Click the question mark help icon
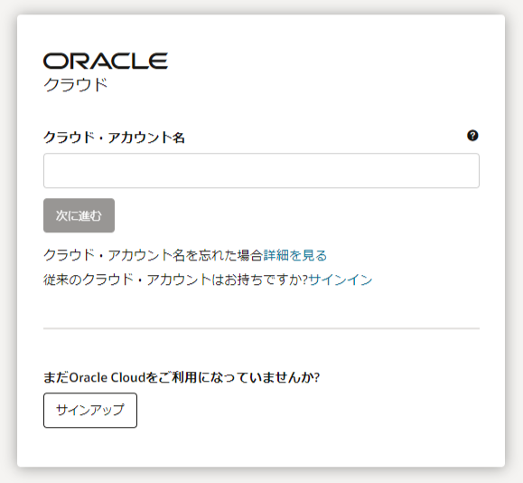This screenshot has height=483, width=523. pyautogui.click(x=472, y=136)
